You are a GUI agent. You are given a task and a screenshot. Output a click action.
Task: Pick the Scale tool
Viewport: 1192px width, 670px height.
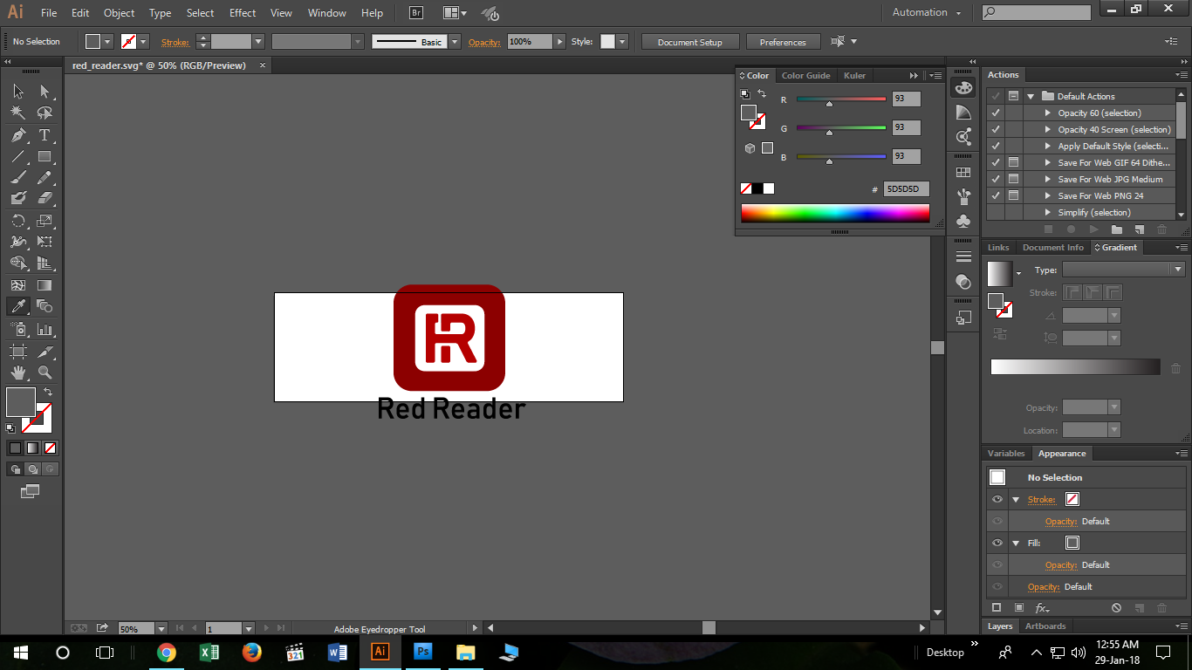coord(45,221)
